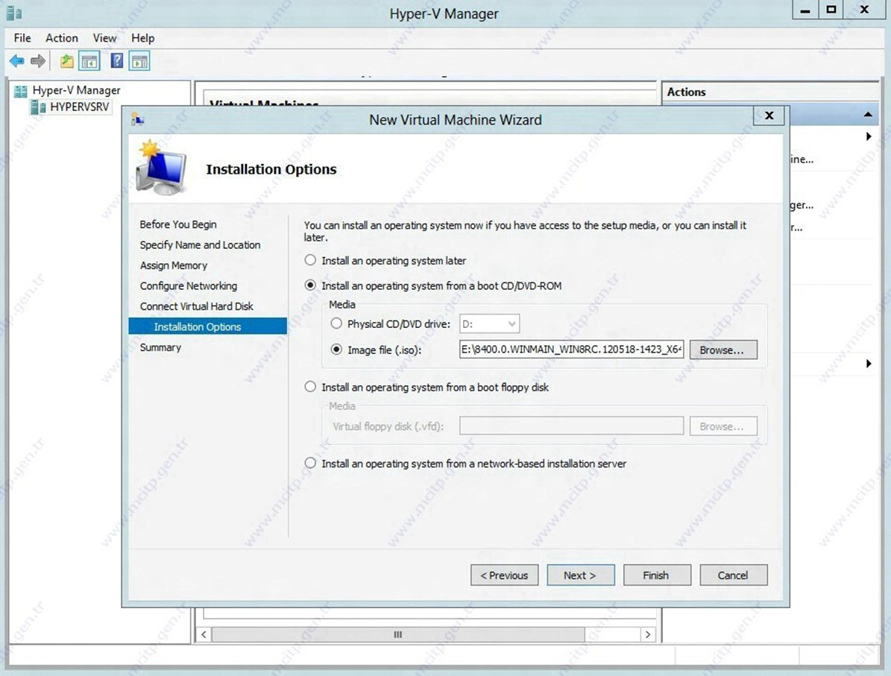Click the < Previous button
This screenshot has height=676, width=891.
click(505, 575)
